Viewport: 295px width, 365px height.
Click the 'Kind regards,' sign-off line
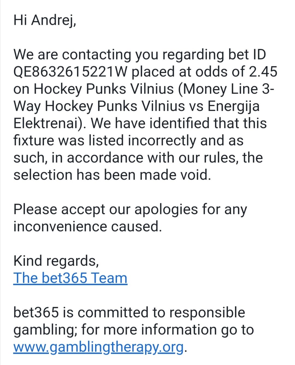point(56,261)
